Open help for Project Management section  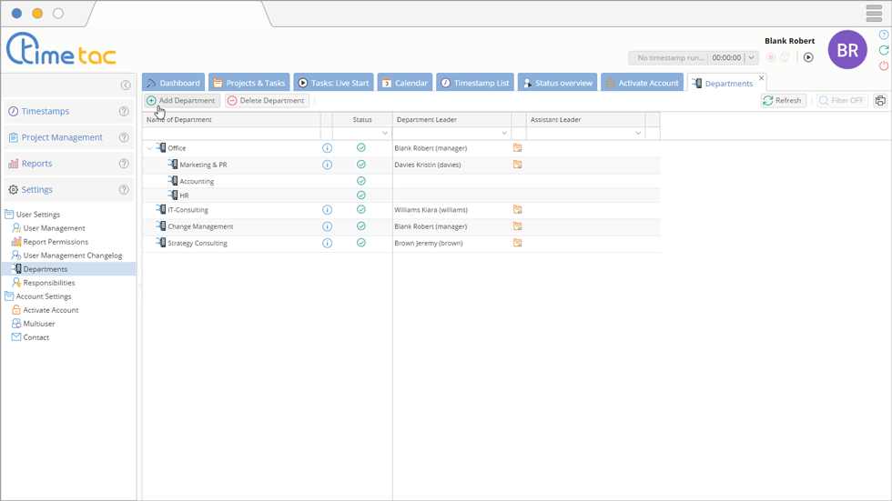[124, 137]
